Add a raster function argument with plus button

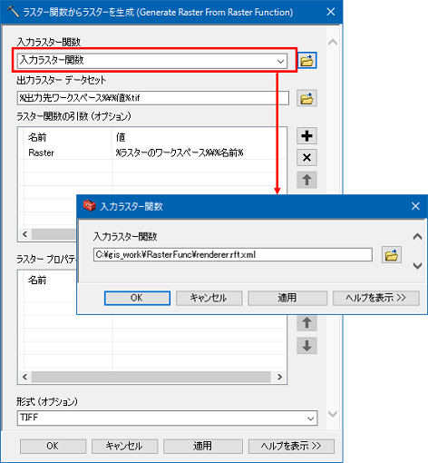tap(306, 135)
